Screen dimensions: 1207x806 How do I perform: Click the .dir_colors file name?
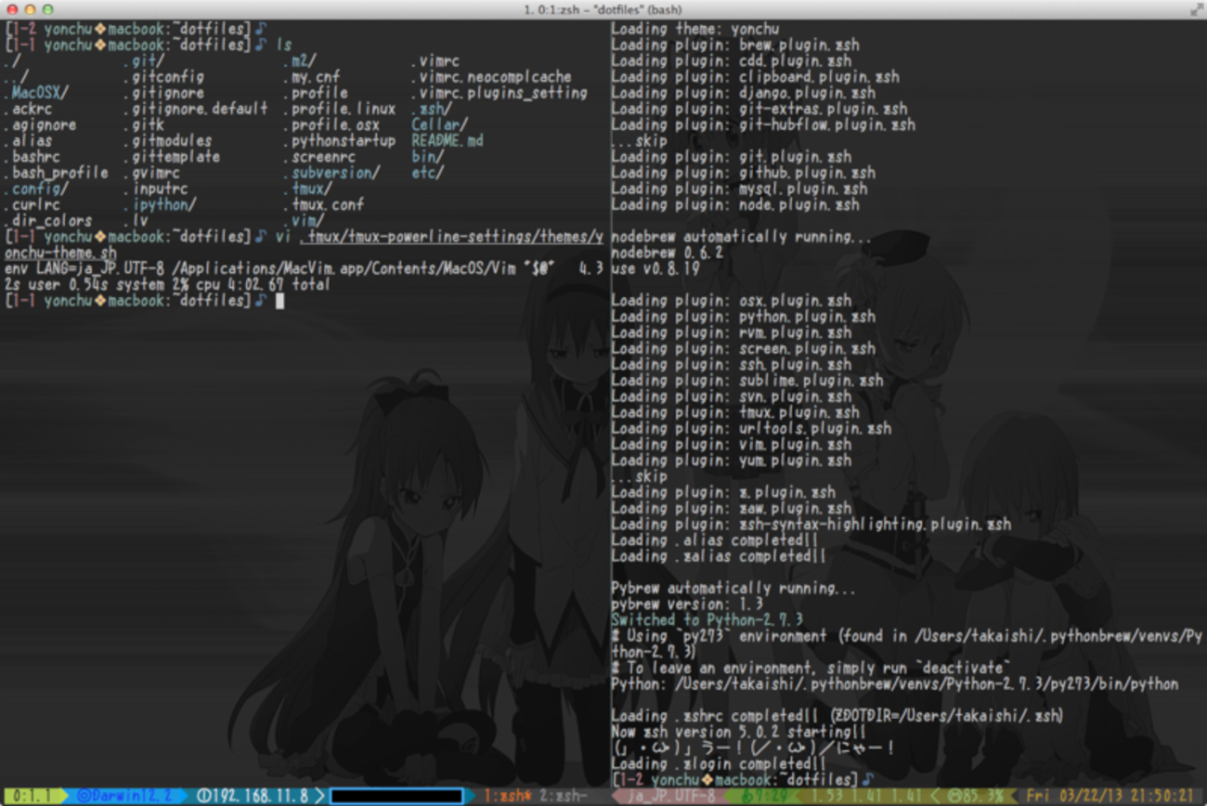pyautogui.click(x=48, y=221)
